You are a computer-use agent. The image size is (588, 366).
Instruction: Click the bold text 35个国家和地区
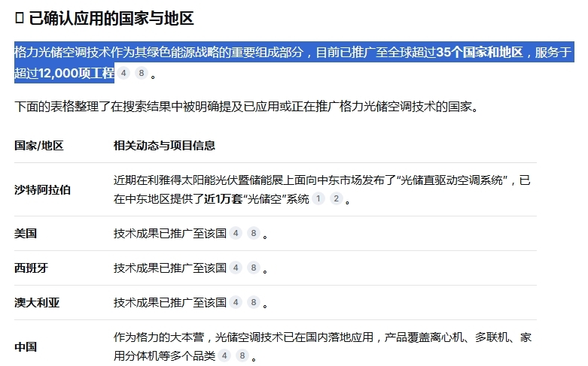[x=480, y=52]
